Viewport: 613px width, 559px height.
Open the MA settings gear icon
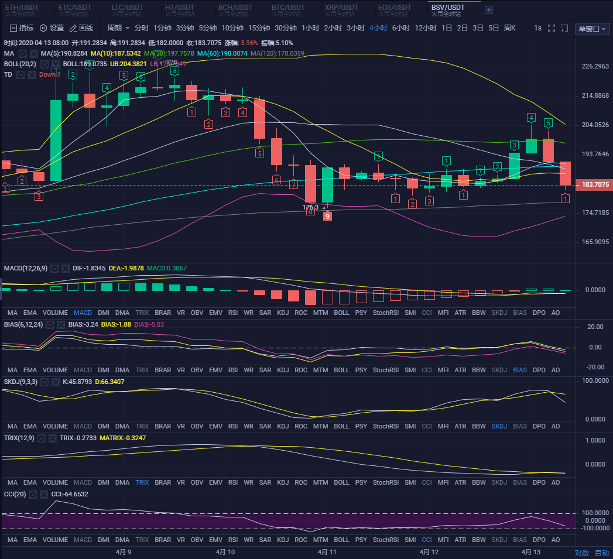coord(22,53)
